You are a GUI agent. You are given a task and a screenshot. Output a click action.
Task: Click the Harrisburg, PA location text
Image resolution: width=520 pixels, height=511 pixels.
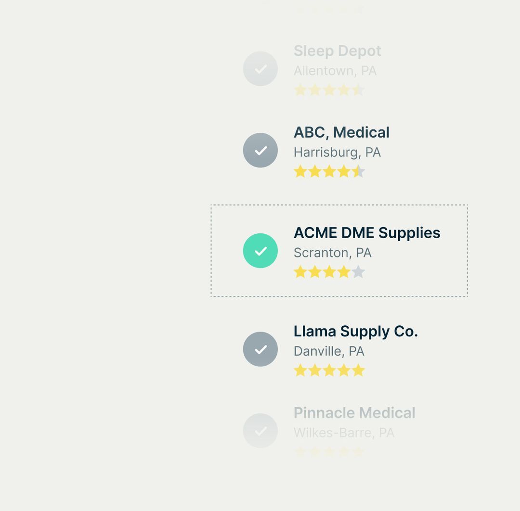coord(337,153)
